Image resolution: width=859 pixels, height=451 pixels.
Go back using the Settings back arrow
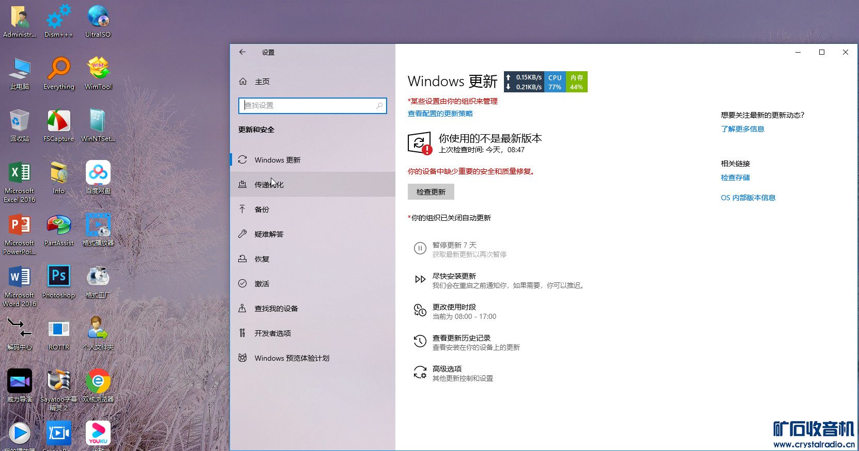coord(242,52)
